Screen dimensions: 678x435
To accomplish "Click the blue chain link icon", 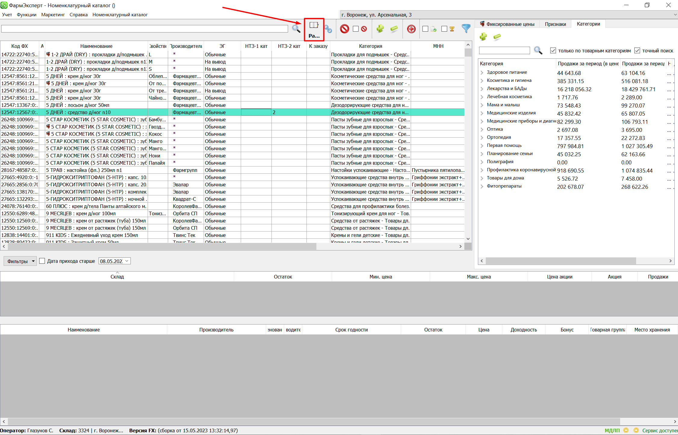I will click(328, 29).
